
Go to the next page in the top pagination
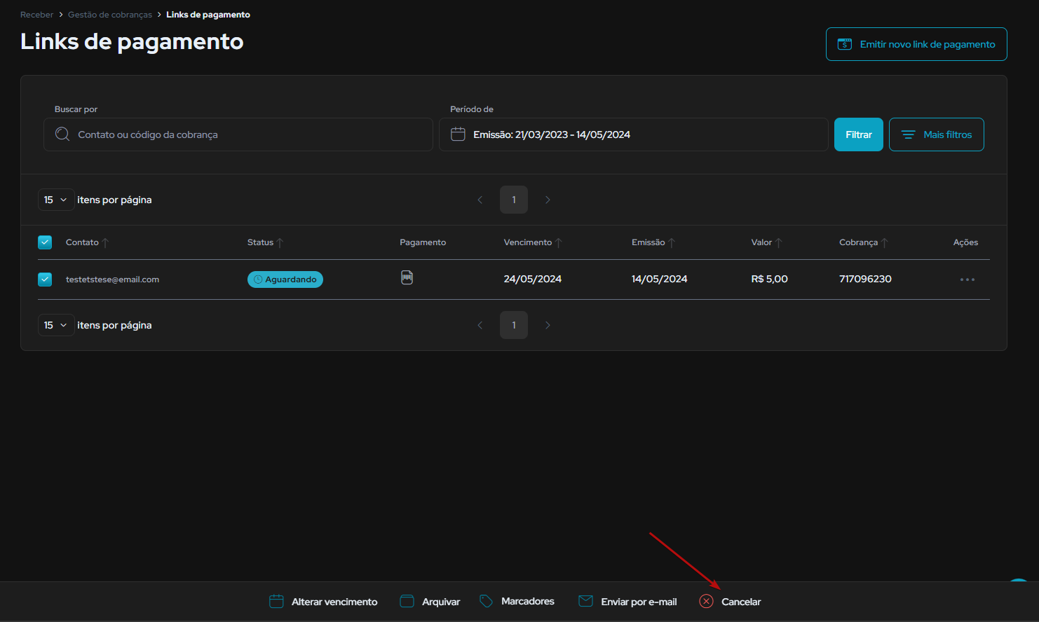(548, 200)
